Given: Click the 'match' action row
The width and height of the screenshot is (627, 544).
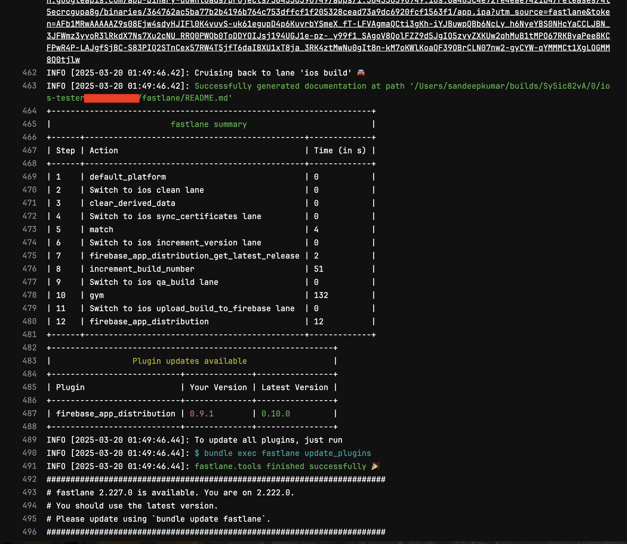Looking at the screenshot, I should coord(101,229).
